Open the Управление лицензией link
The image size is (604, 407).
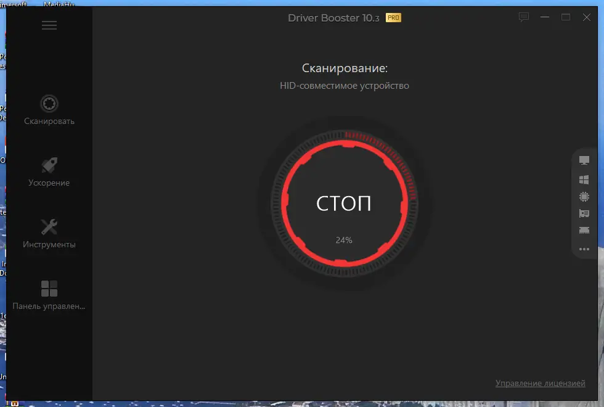click(x=541, y=383)
